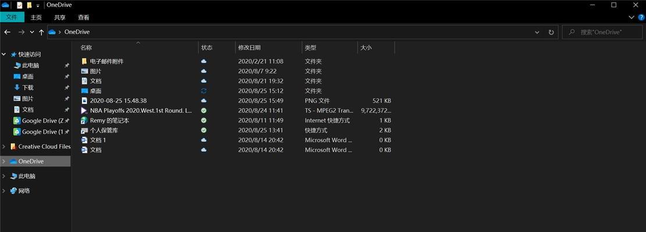The image size is (646, 232).
Task: Click the New Folder icon in quick access toolbar
Action: [29, 5]
